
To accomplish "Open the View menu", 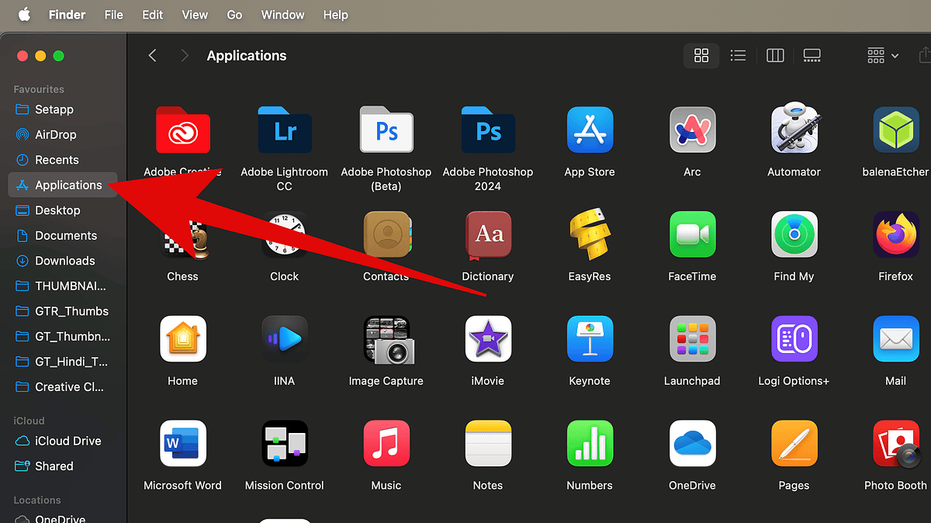I will pos(195,15).
